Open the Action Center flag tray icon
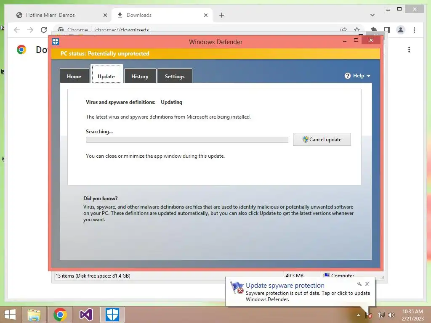Image resolution: width=431 pixels, height=323 pixels. 369,315
